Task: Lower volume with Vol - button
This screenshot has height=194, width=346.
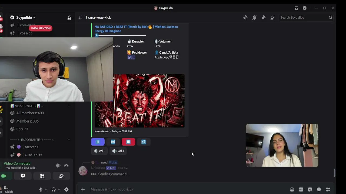Action: point(99,151)
